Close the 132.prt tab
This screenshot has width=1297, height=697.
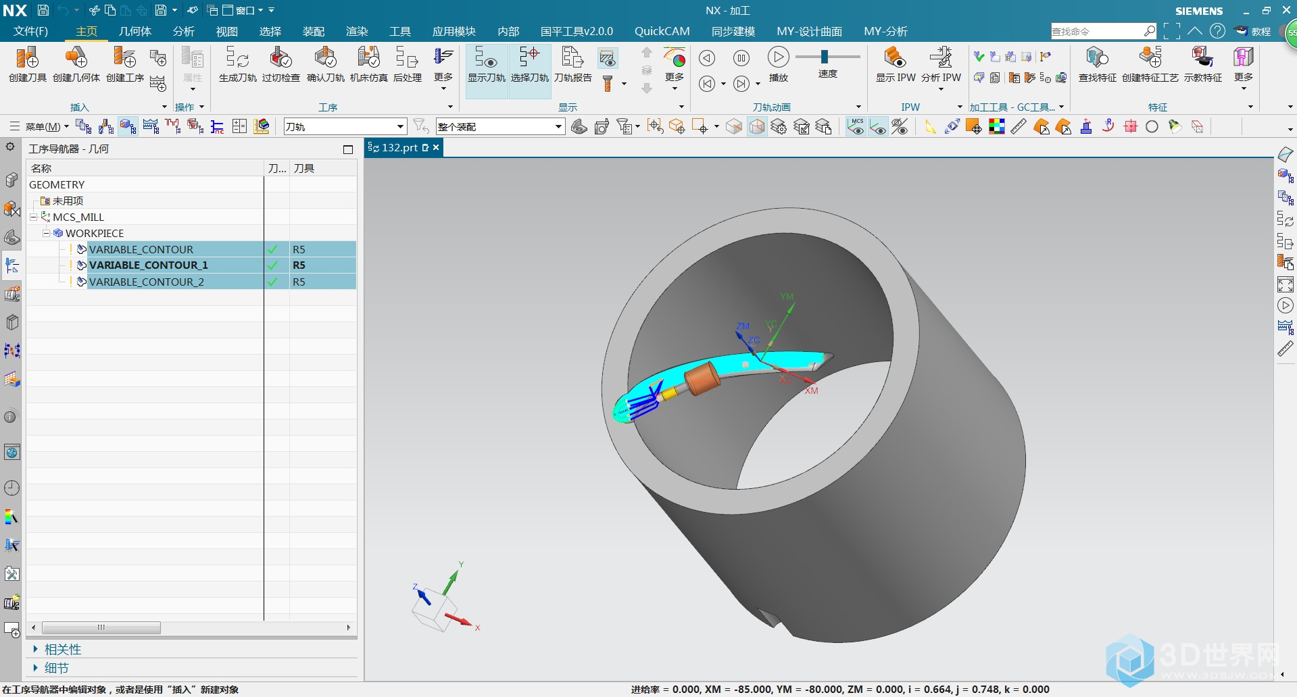[436, 147]
